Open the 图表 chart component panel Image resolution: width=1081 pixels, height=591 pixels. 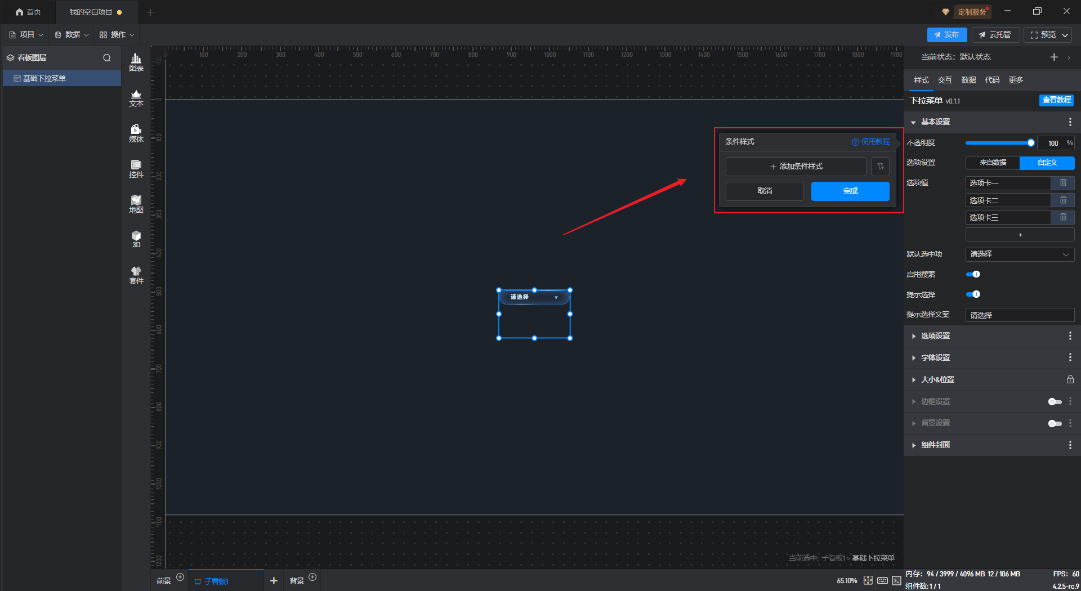click(136, 62)
